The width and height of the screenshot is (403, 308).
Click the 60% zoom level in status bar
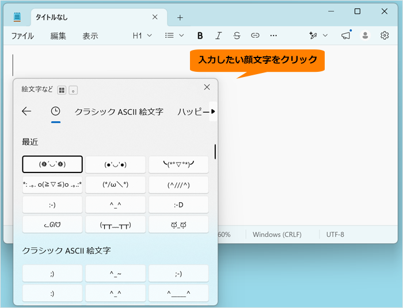(x=224, y=234)
